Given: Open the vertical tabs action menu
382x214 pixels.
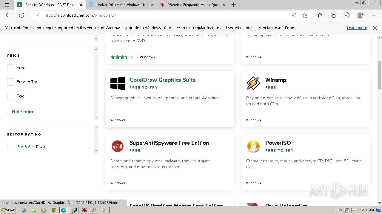Looking at the screenshot, I should coord(7,5).
